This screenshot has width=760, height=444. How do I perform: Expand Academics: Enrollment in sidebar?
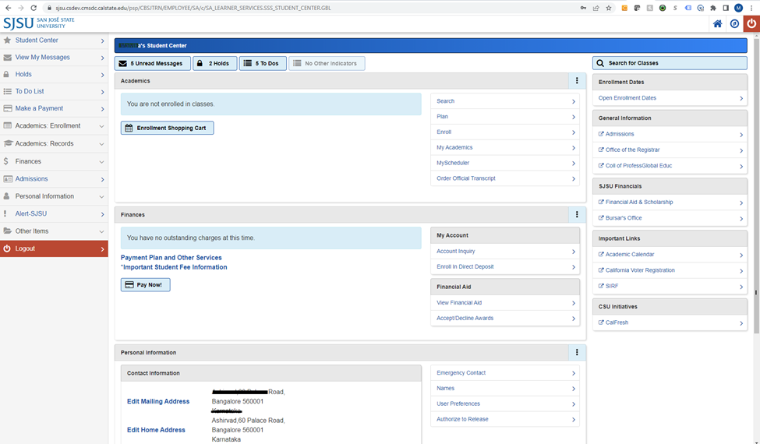click(x=54, y=125)
